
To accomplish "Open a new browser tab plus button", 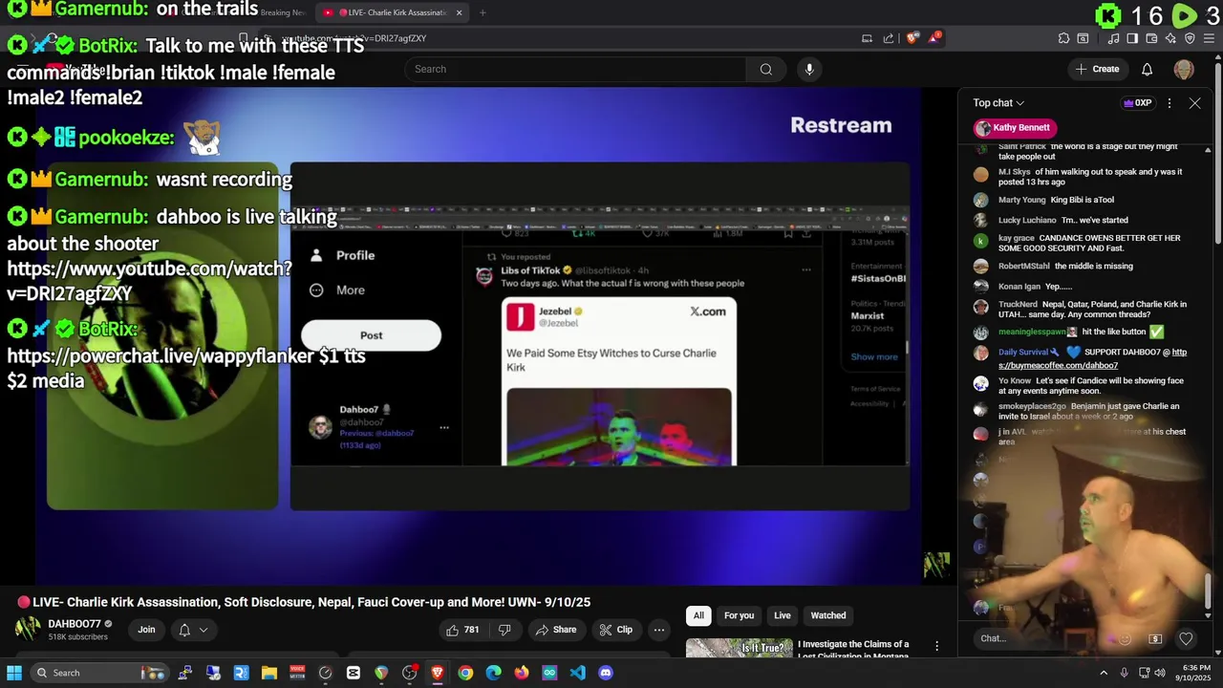I will tap(483, 12).
